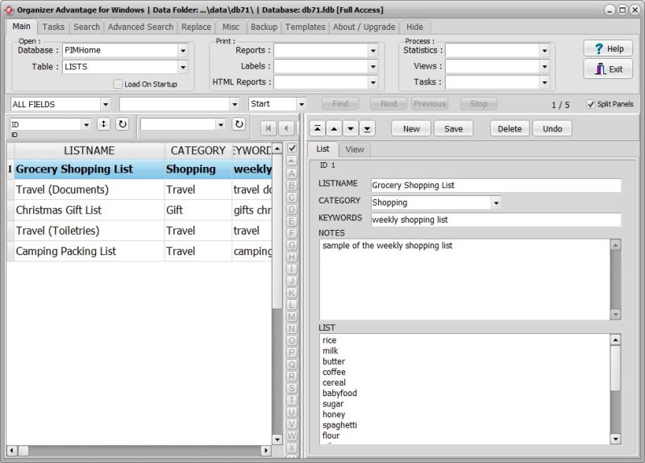
Task: Open the About / Upgrade tab
Action: (364, 27)
